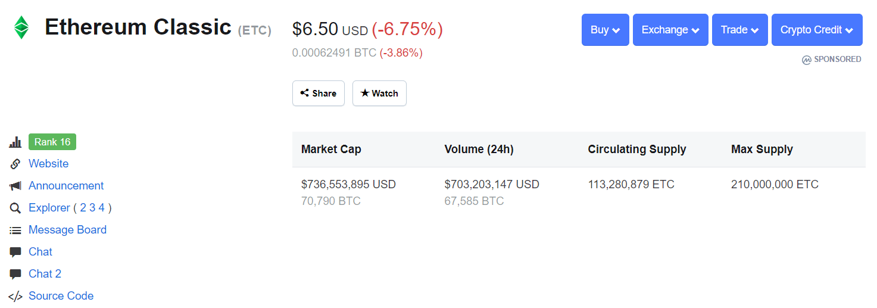This screenshot has width=877, height=308.
Task: Toggle the star Watch button
Action: (x=379, y=94)
